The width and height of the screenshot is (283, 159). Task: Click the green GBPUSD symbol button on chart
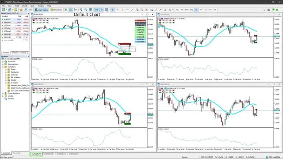pos(141,30)
